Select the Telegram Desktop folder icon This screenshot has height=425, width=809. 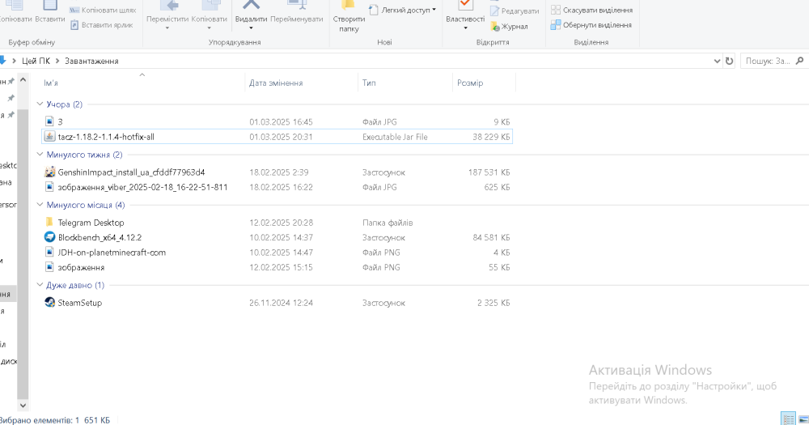(x=49, y=222)
